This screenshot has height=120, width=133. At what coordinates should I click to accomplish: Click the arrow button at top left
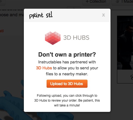(x=2, y=2)
